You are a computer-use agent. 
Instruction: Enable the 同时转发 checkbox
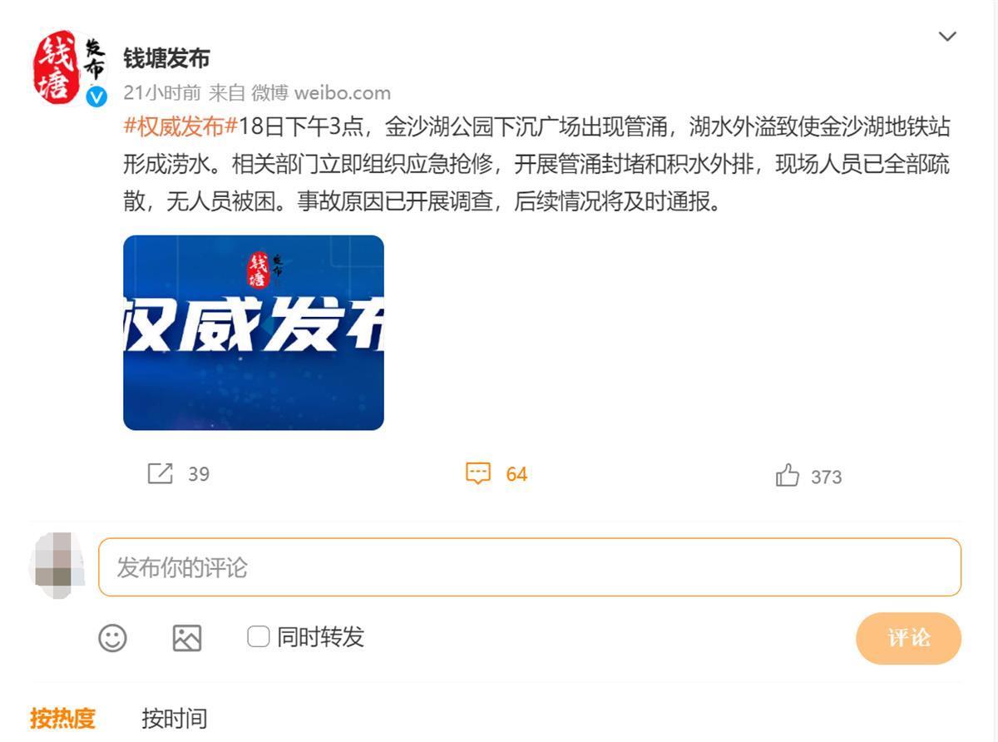(259, 637)
